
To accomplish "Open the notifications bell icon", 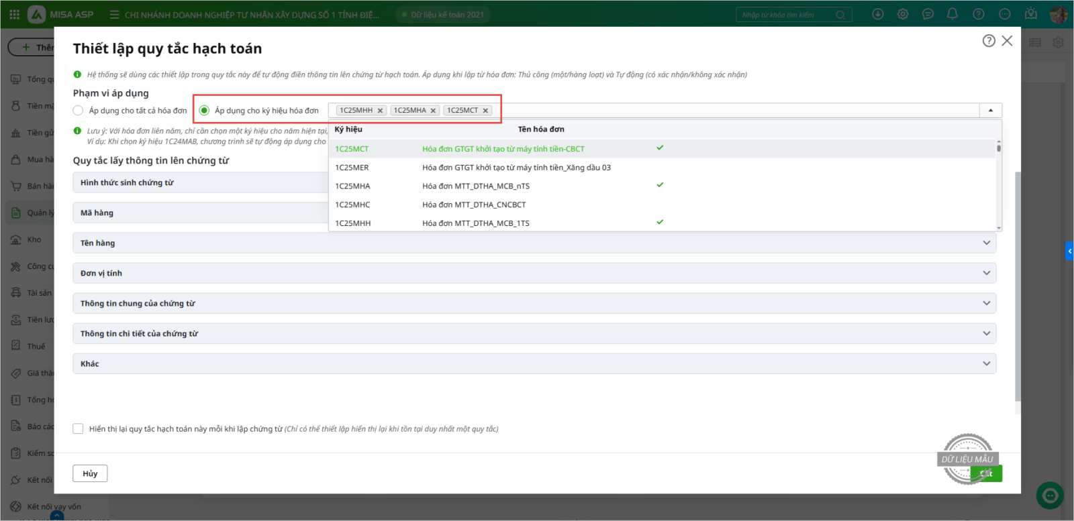I will tap(952, 14).
